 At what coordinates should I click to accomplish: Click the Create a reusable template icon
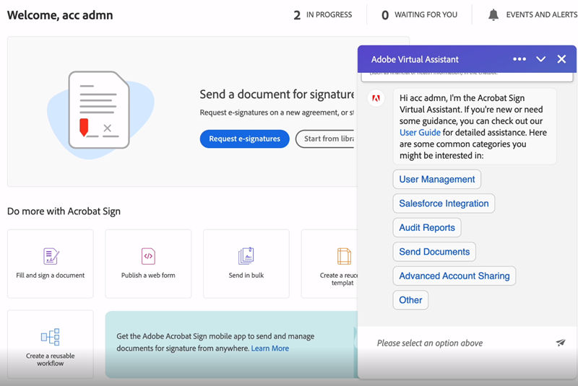344,256
